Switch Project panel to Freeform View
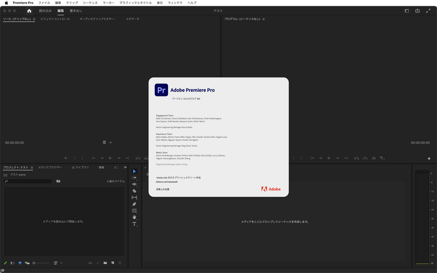This screenshot has width=437, height=273. tap(27, 263)
